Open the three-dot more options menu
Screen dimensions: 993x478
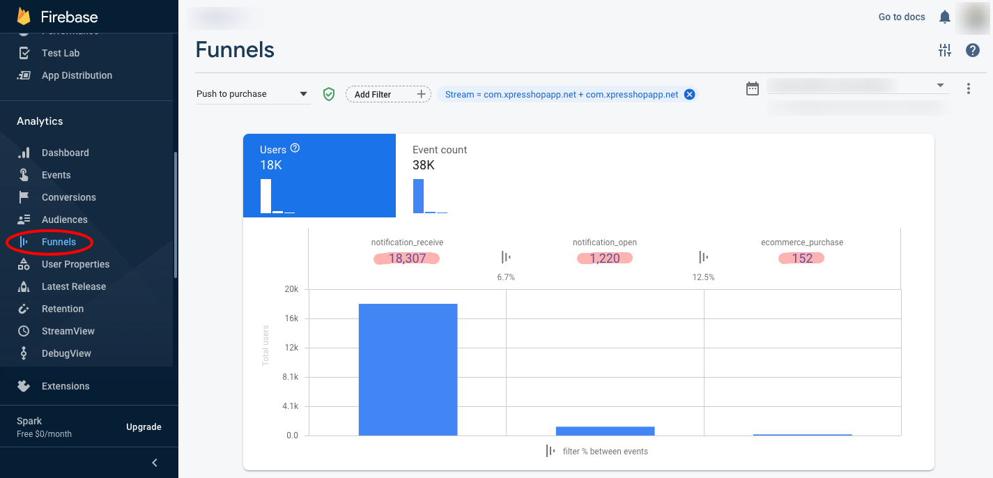pos(969,88)
